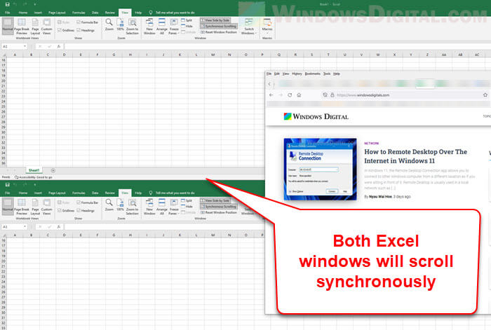The image size is (491, 330).
Task: Add new sheet with plus icon
Action: (x=53, y=170)
